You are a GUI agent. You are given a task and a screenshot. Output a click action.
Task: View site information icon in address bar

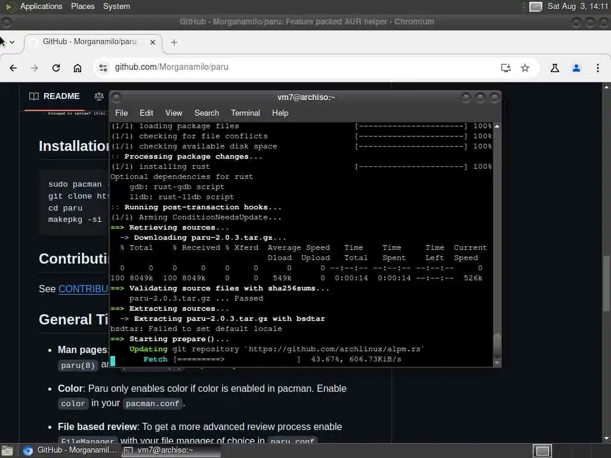(x=103, y=68)
